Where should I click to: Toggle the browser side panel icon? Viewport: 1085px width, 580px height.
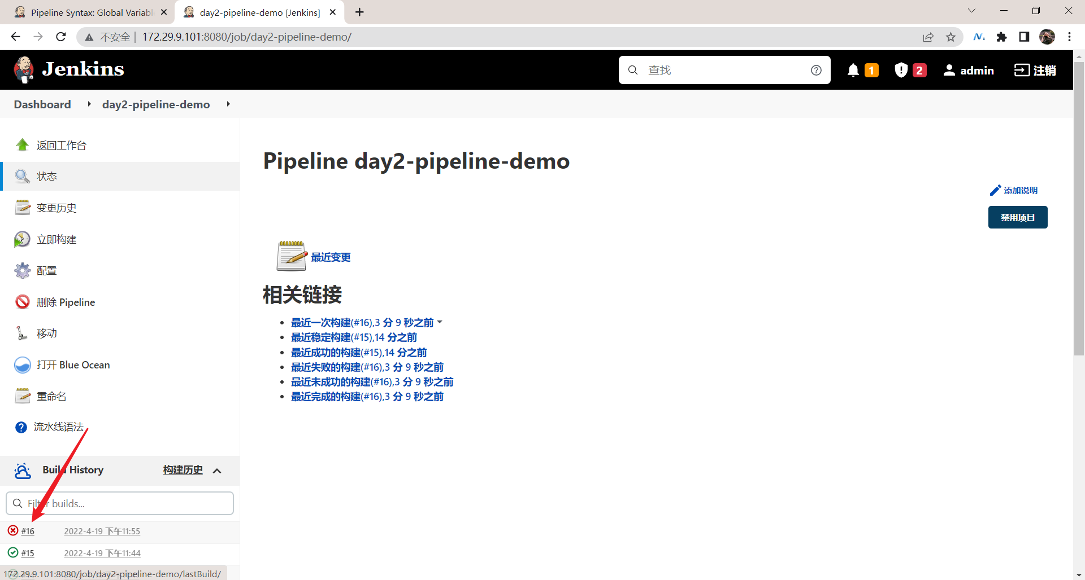tap(1024, 37)
